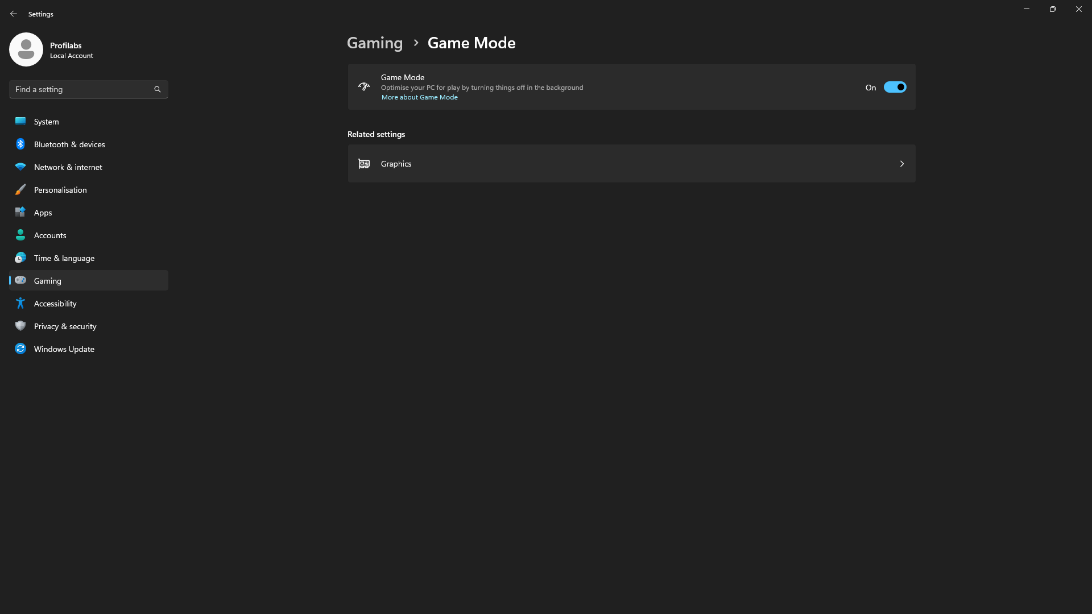
Task: Click the Bluetooth icon in sidebar
Action: point(20,144)
